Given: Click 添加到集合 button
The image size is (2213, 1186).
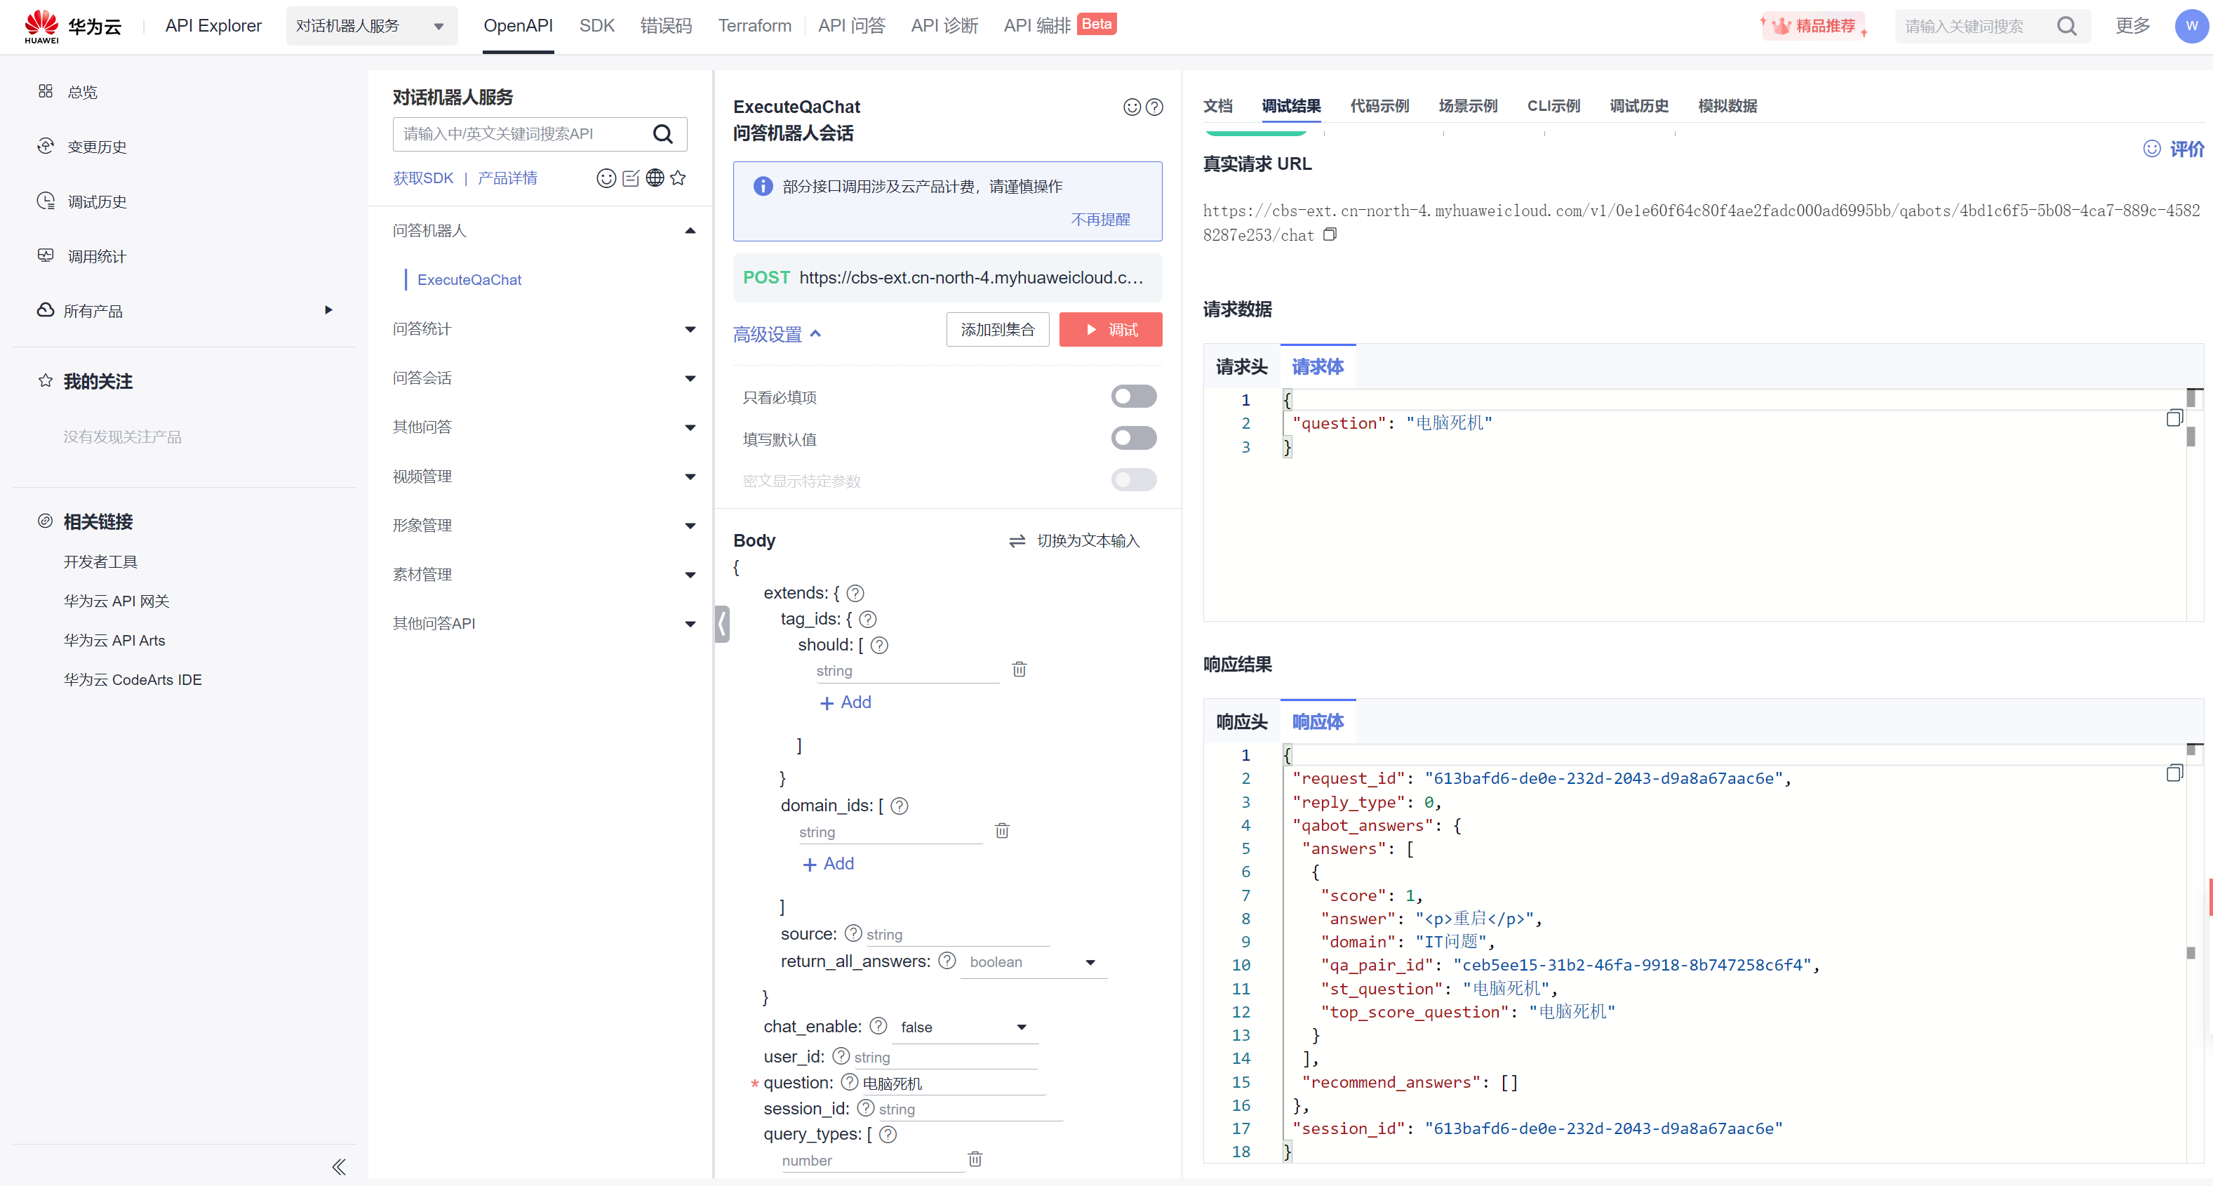Looking at the screenshot, I should click(x=998, y=329).
